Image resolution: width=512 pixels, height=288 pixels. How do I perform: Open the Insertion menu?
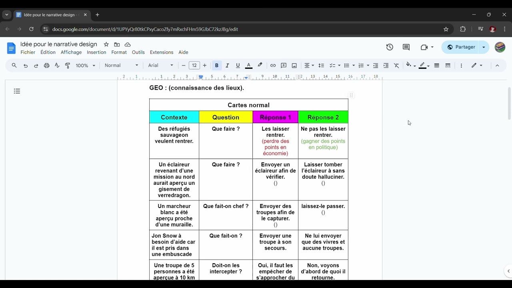pos(96,52)
